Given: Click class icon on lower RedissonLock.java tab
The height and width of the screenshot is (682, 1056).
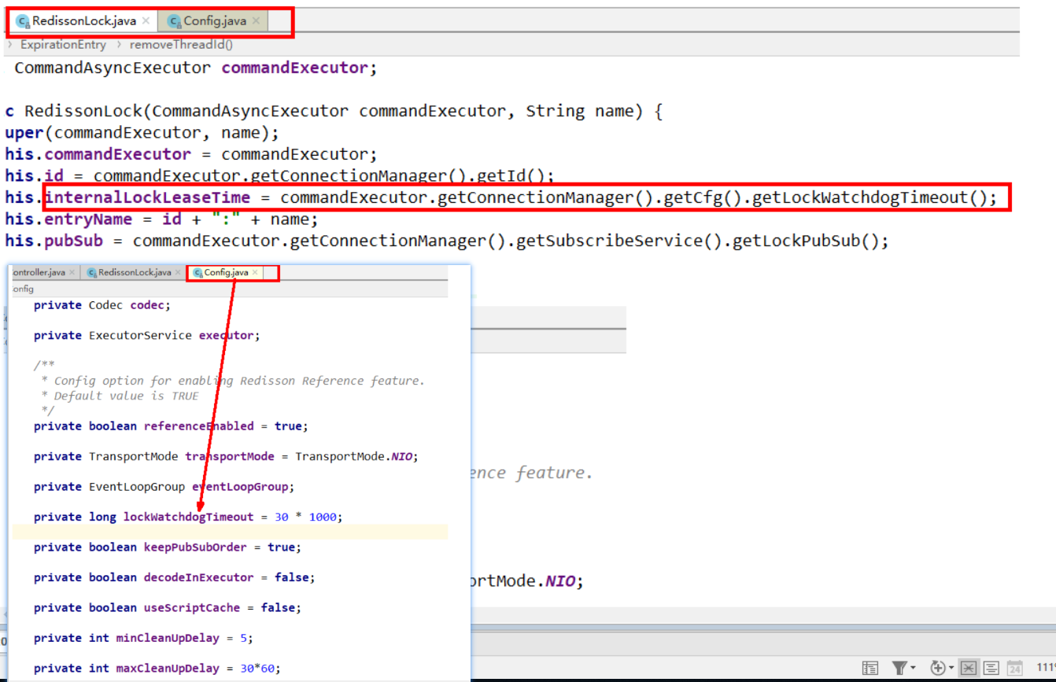Looking at the screenshot, I should (x=91, y=273).
